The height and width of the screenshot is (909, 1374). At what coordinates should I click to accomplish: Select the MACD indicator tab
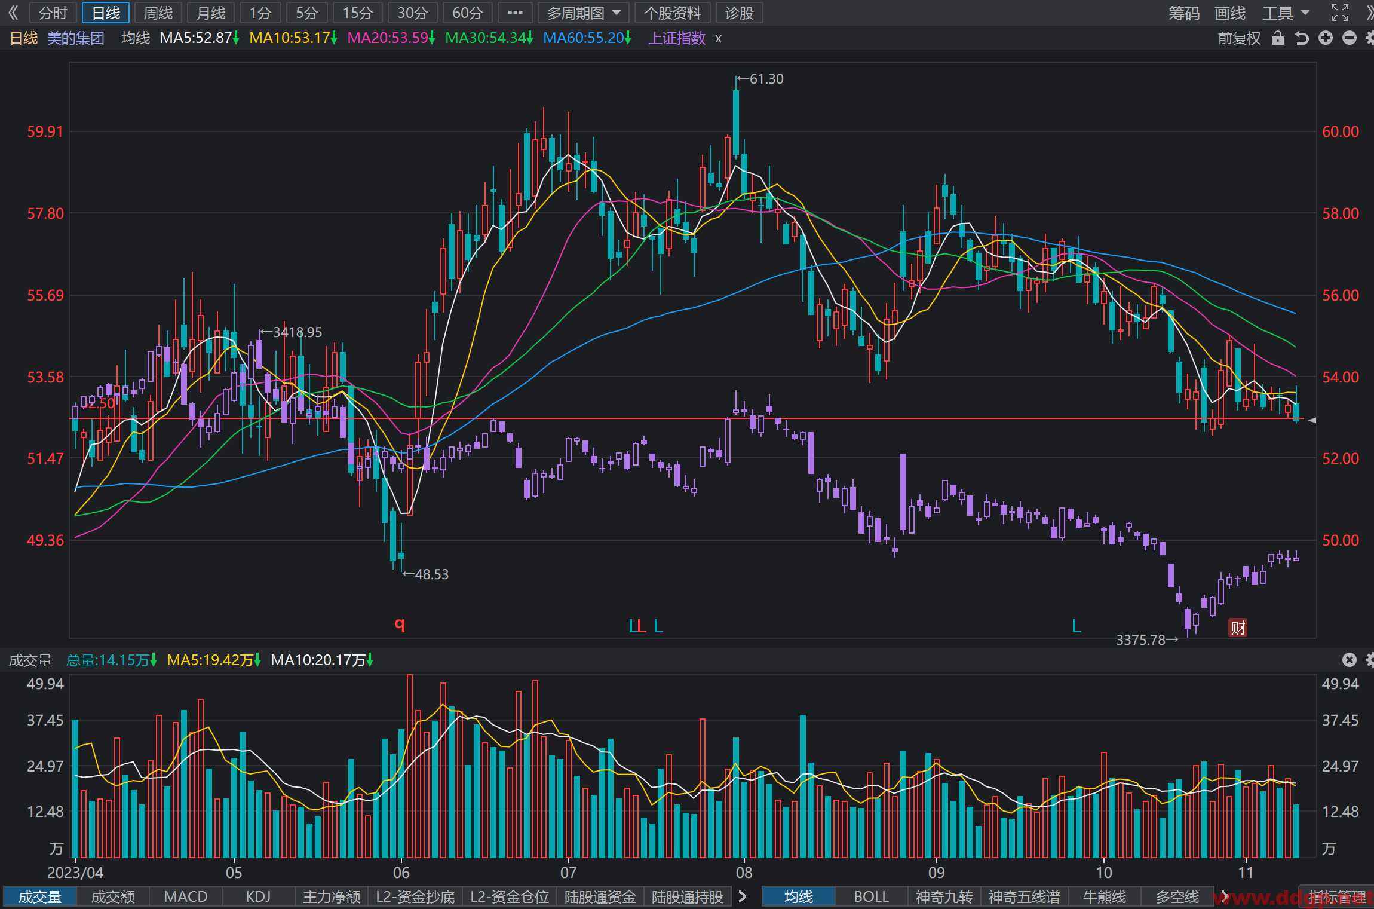click(x=186, y=896)
